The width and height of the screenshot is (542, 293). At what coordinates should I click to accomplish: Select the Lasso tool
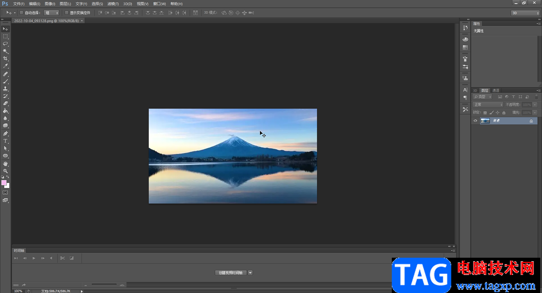click(x=5, y=44)
